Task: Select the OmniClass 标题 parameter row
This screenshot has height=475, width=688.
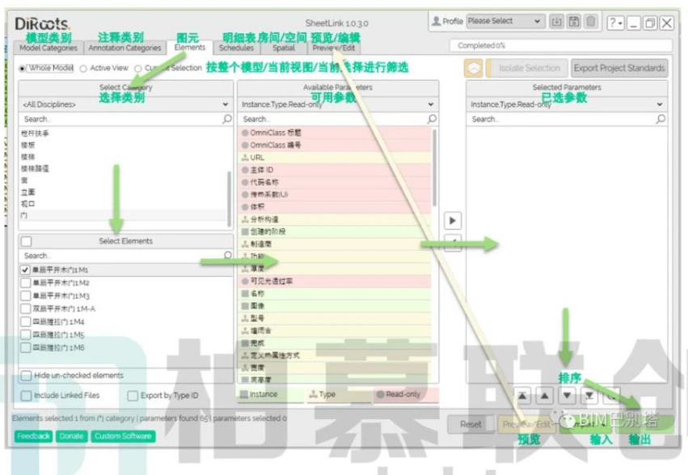Action: (336, 133)
